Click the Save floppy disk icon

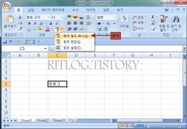click(5, 42)
